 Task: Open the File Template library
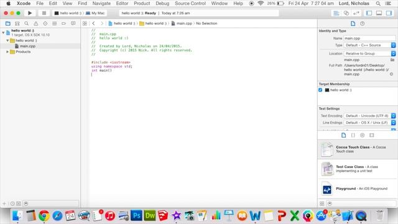[343, 135]
